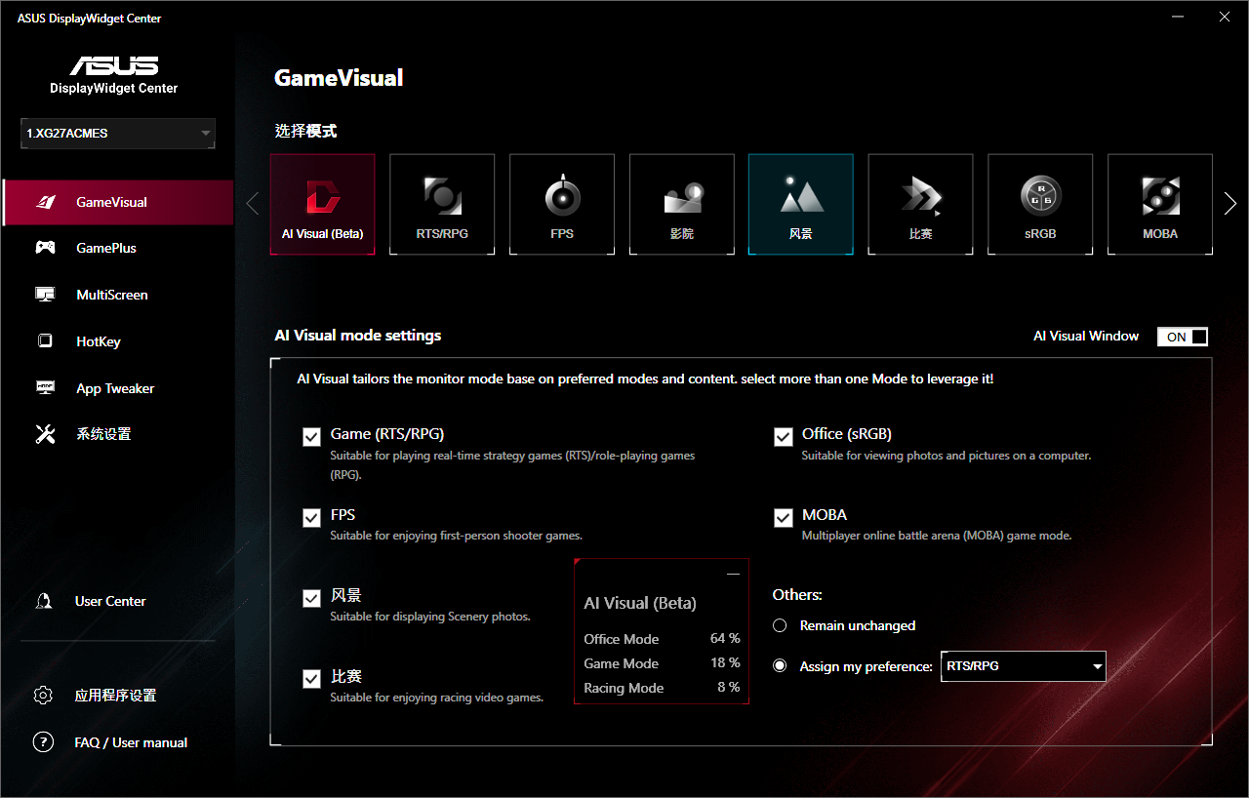The height and width of the screenshot is (798, 1249).
Task: Choose the MOBA mode tile
Action: coord(1160,204)
